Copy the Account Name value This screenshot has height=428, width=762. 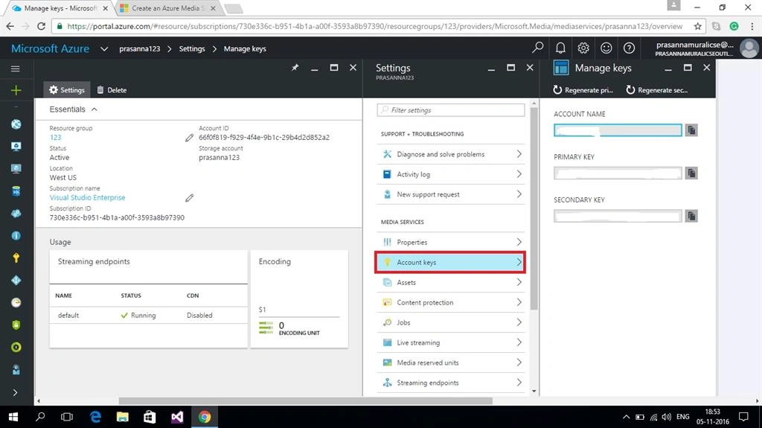coord(691,130)
